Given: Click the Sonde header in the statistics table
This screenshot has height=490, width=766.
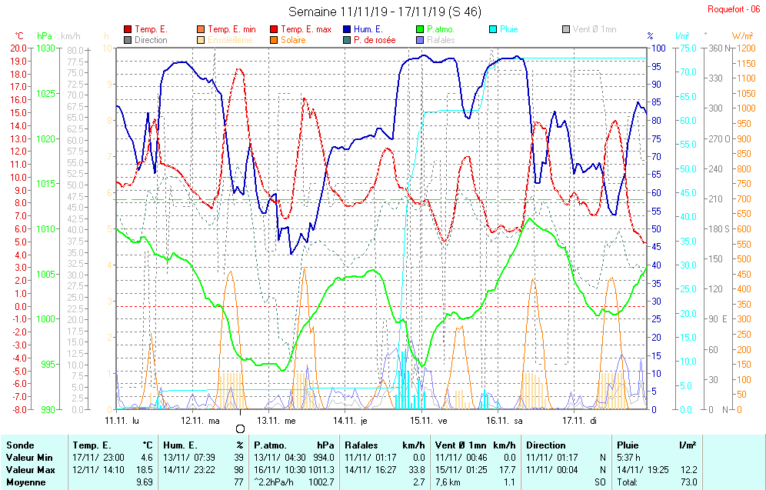Looking at the screenshot, I should click(x=20, y=445).
